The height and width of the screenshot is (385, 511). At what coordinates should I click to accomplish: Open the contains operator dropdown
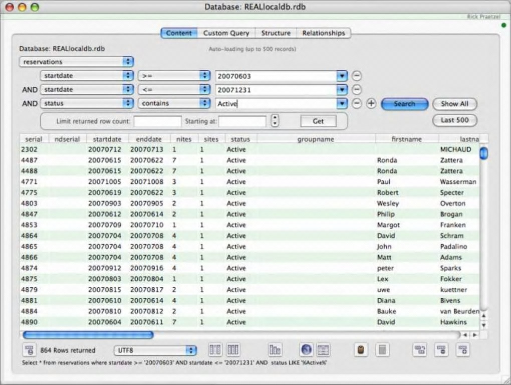click(174, 103)
